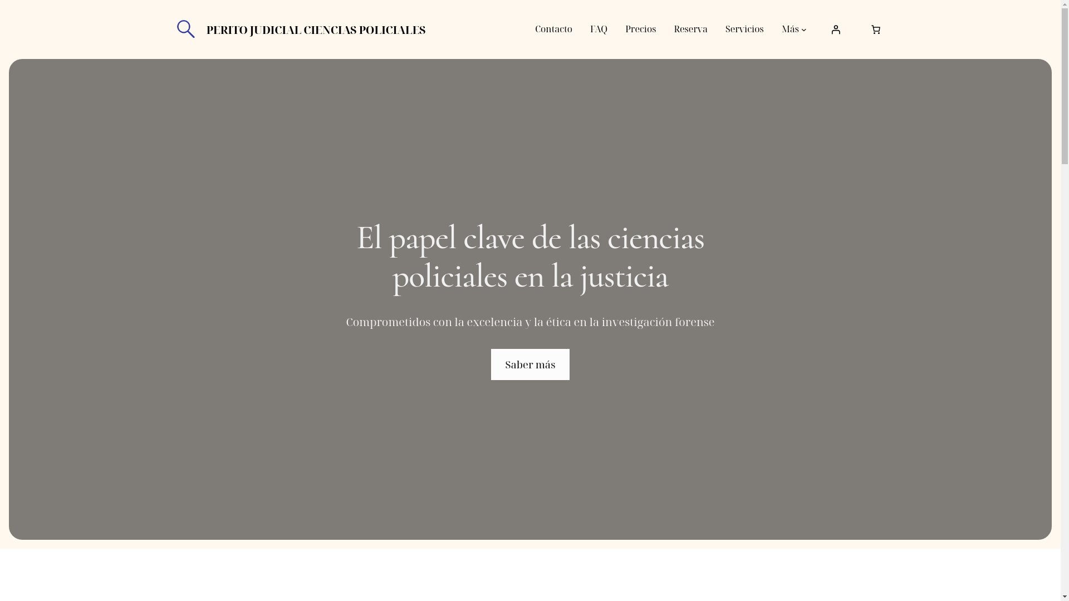Image resolution: width=1069 pixels, height=601 pixels.
Task: Click the scrollbar up arrow
Action: click(x=1065, y=4)
